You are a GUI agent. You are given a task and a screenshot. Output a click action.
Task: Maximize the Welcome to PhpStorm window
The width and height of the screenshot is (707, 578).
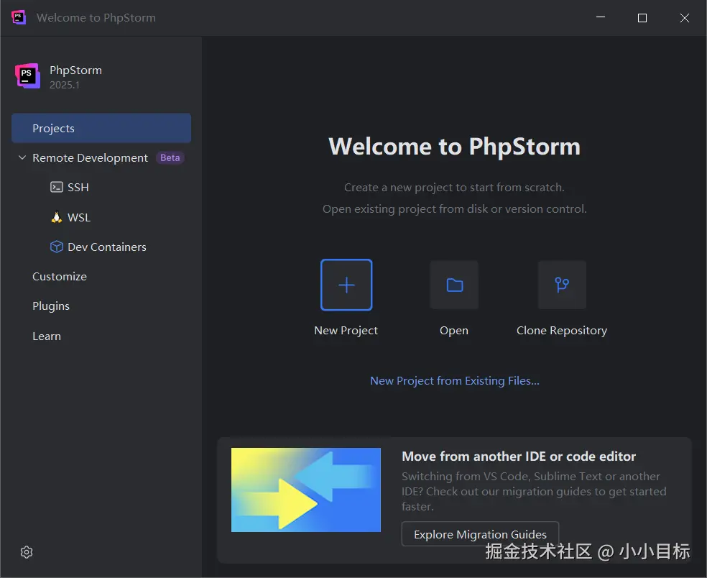coord(642,17)
